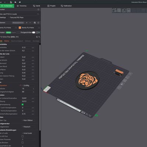Image resolution: width=147 pixels, height=147 pixels.
Task: Remove a filament with the minus icon
Action: (x=30, y=22)
